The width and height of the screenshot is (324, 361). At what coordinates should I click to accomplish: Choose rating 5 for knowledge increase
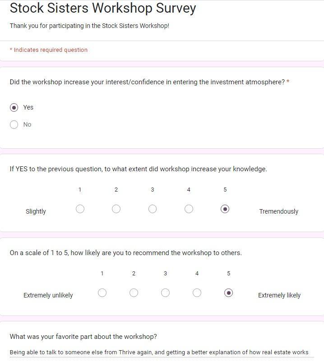click(x=225, y=209)
